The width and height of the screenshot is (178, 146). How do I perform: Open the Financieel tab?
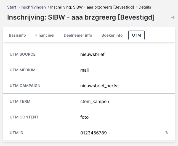coord(45,35)
